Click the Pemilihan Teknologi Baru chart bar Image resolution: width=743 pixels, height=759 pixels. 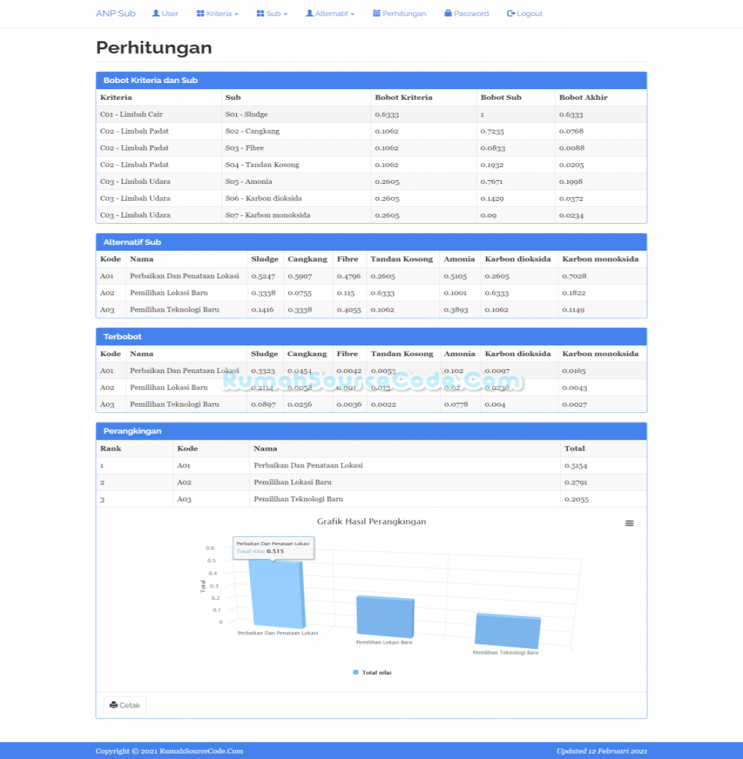506,631
